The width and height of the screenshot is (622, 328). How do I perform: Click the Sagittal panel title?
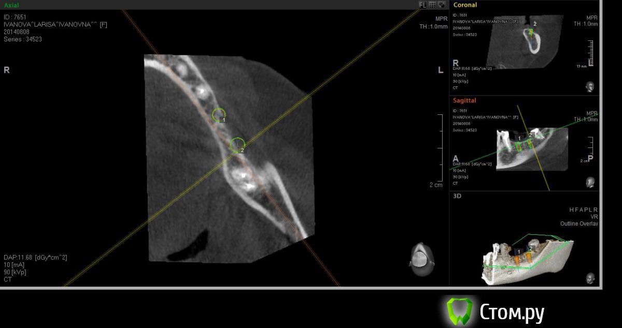coord(464,100)
